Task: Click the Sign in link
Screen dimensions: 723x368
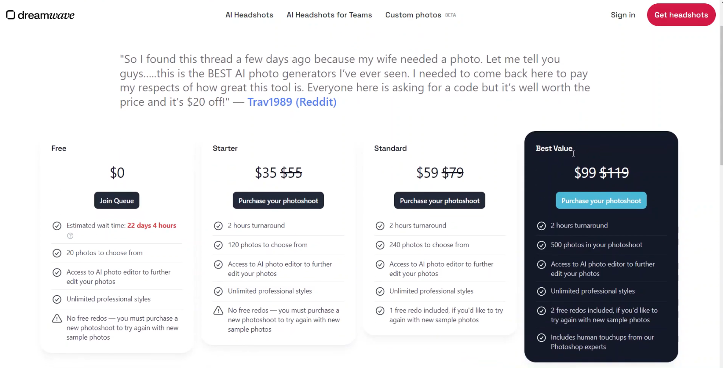Action: (623, 15)
